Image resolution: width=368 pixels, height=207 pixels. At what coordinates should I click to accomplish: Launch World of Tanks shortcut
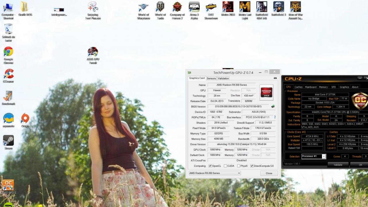pyautogui.click(x=160, y=11)
